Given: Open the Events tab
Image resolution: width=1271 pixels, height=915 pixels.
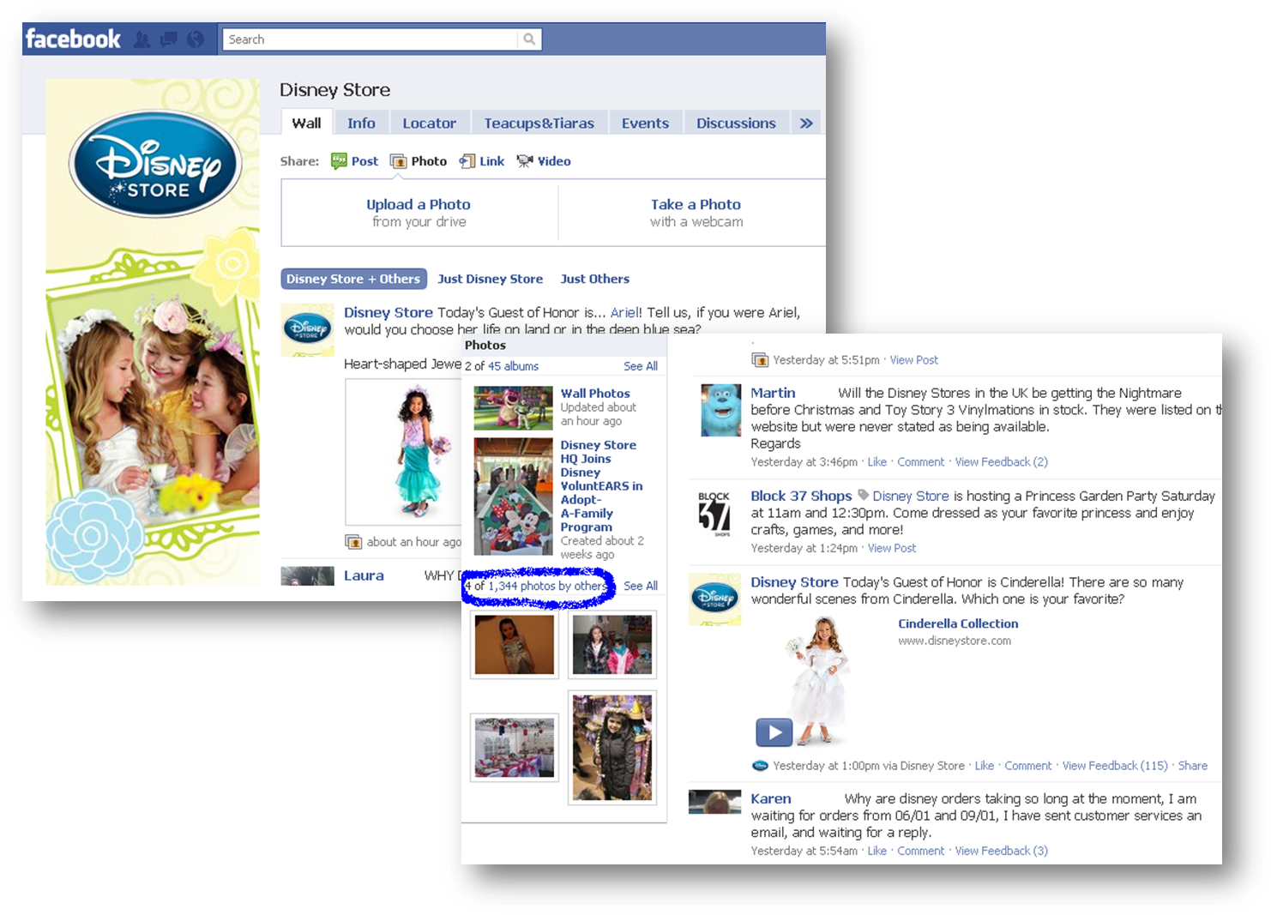Looking at the screenshot, I should click(x=645, y=123).
